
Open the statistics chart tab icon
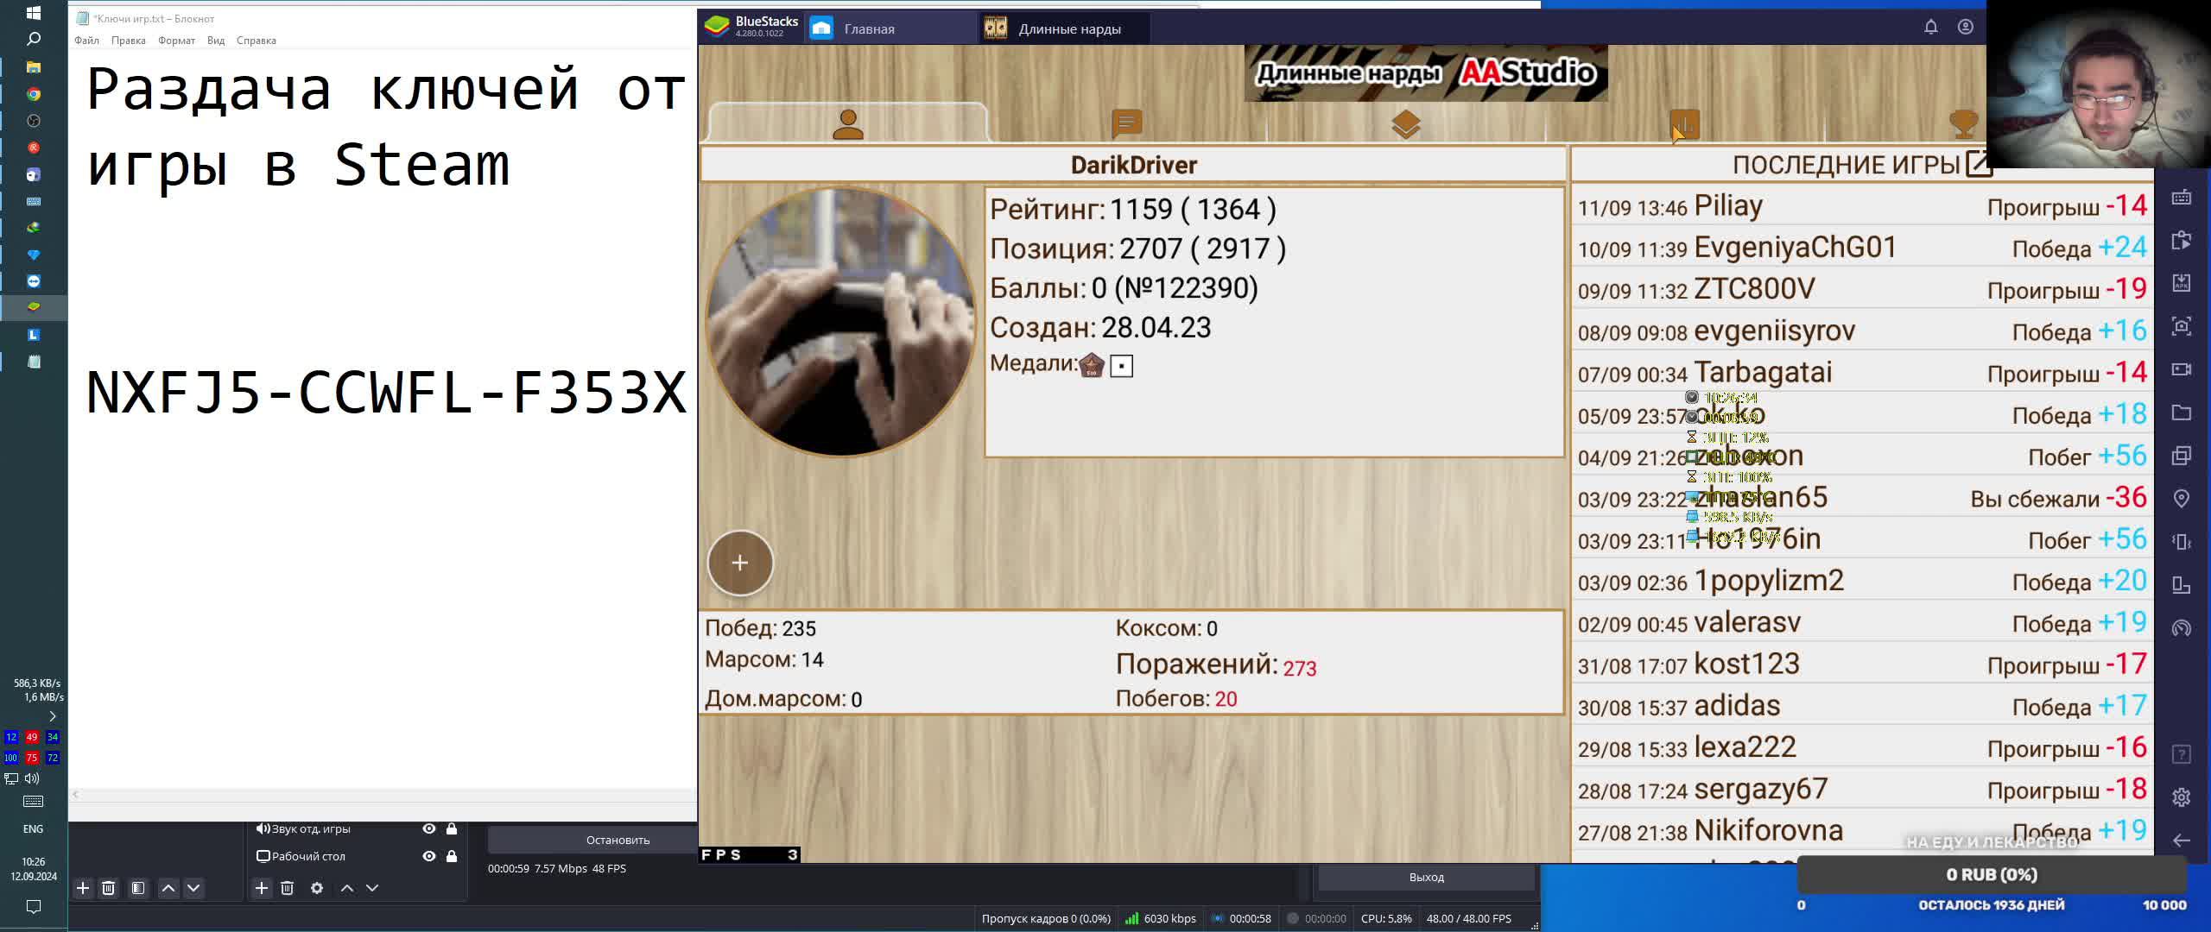point(1684,124)
